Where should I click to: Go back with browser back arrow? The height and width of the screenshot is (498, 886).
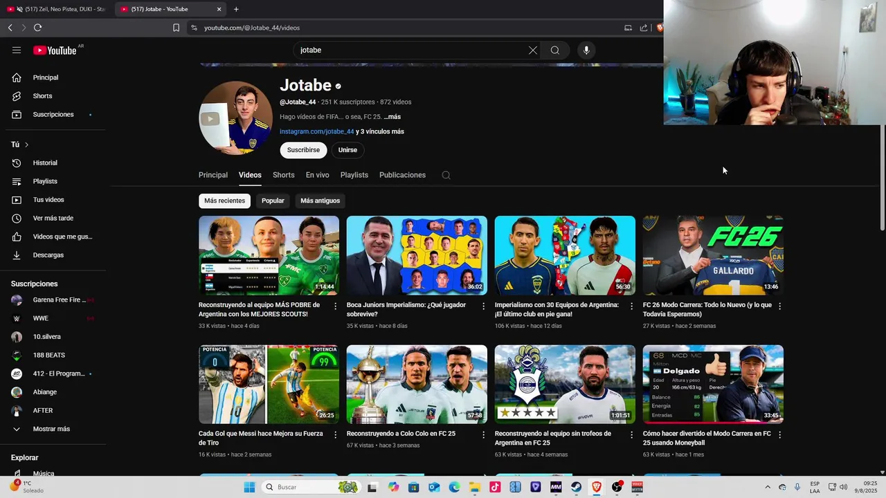[x=10, y=28]
